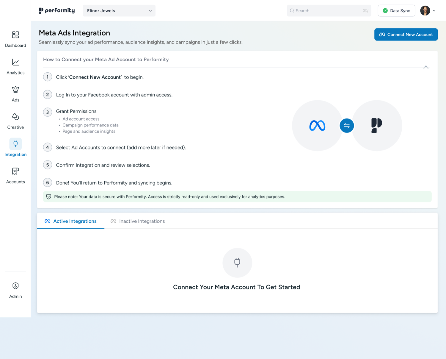Screen dimensions: 446x359
Task: Click 'How to Connect your Meta Ad Account' title
Action: point(106,60)
